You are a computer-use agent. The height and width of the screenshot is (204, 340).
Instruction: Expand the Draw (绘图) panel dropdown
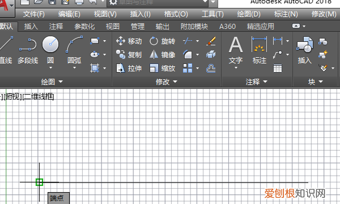coord(52,82)
